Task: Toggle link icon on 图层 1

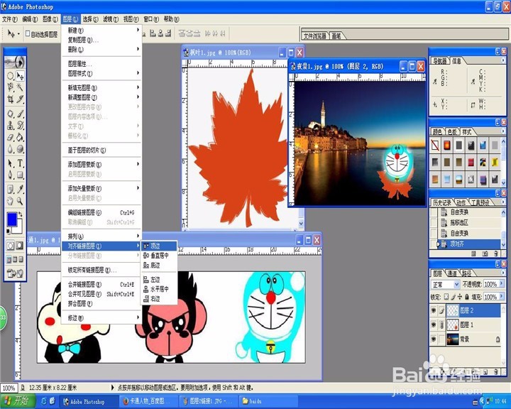Action: click(x=441, y=325)
